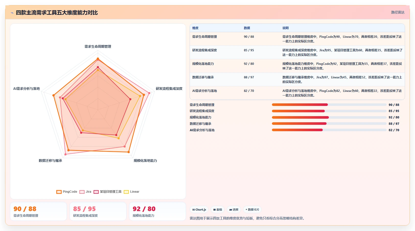Click the 88 / 97 value beside progress bar
Viewport: 415px width, 231px height.
point(394,124)
